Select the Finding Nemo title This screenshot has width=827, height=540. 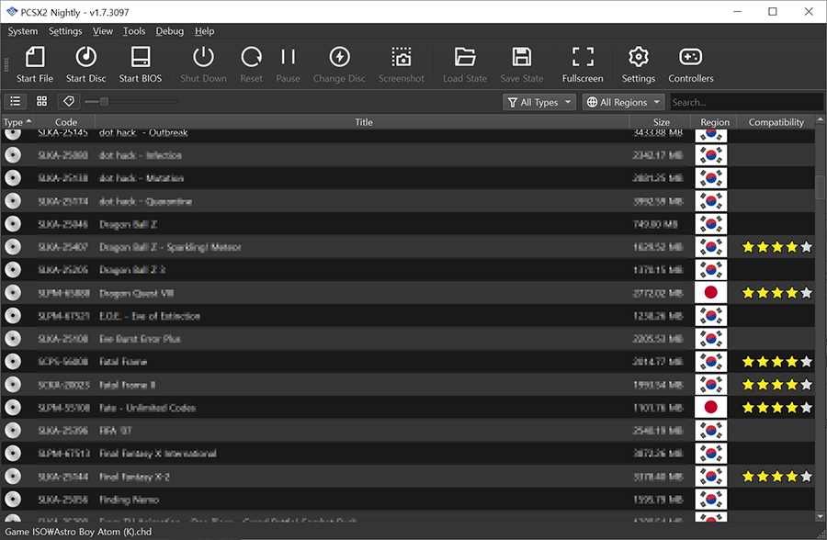pyautogui.click(x=130, y=500)
